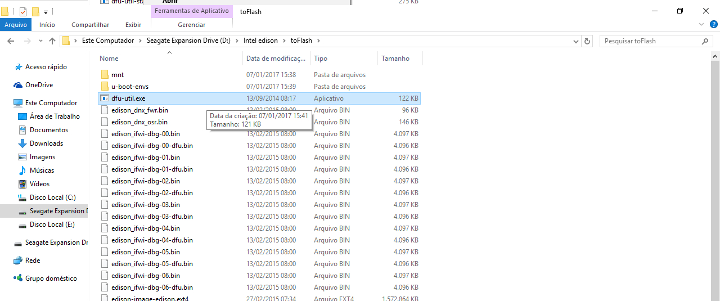Screen dimensions: 720x301
Task: Select file edison_ifwi-dbg-00.bin
Action: point(146,134)
